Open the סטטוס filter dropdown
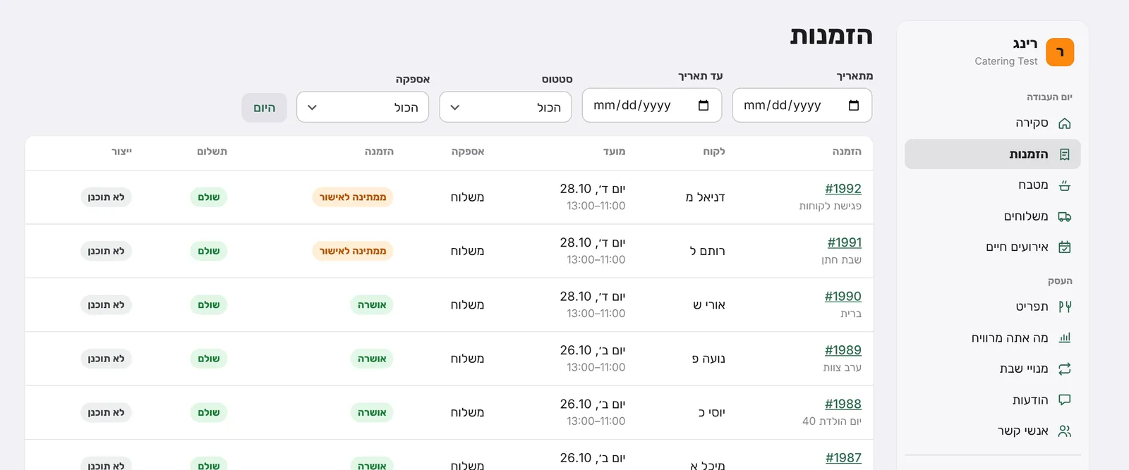 505,107
